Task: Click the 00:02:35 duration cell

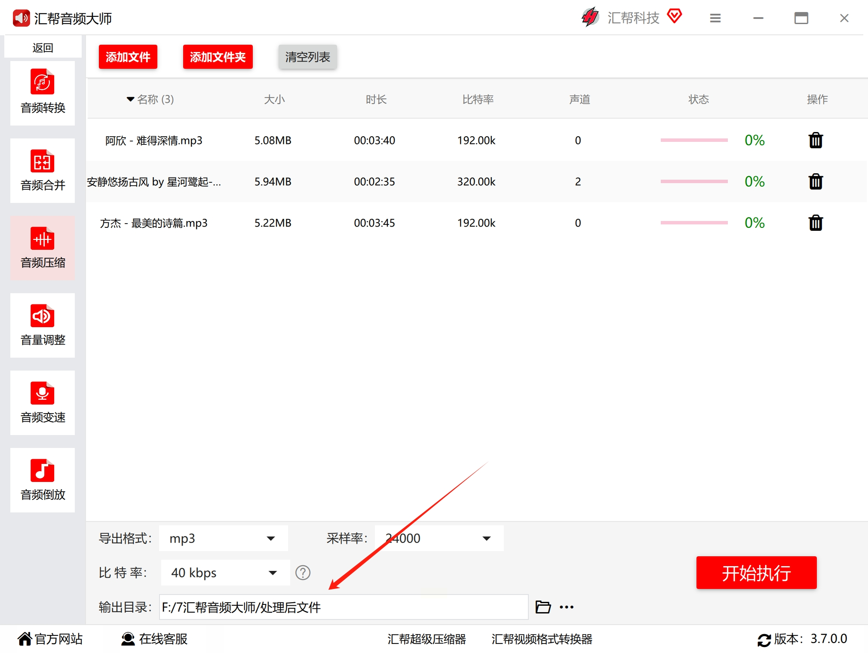Action: pyautogui.click(x=374, y=181)
